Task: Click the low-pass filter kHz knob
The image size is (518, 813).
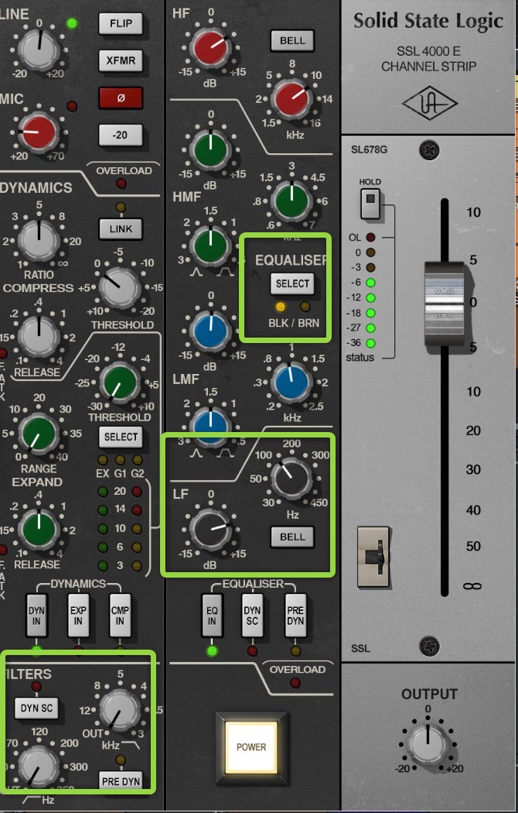Action: pos(120,710)
